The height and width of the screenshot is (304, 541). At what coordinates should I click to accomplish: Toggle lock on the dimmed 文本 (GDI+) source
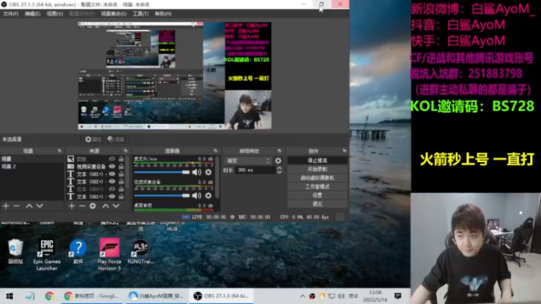tap(121, 189)
